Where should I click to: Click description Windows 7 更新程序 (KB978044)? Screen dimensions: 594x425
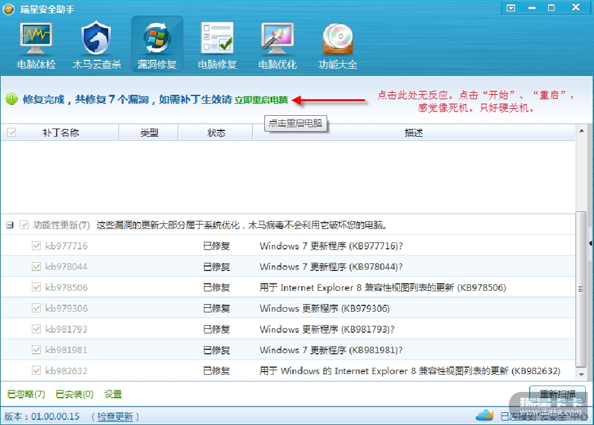[331, 267]
